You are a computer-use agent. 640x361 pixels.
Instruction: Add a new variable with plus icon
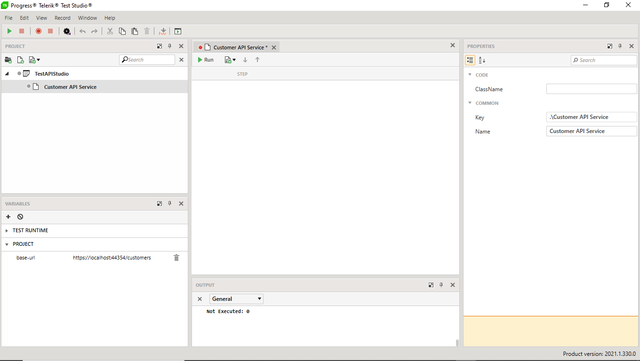click(8, 217)
